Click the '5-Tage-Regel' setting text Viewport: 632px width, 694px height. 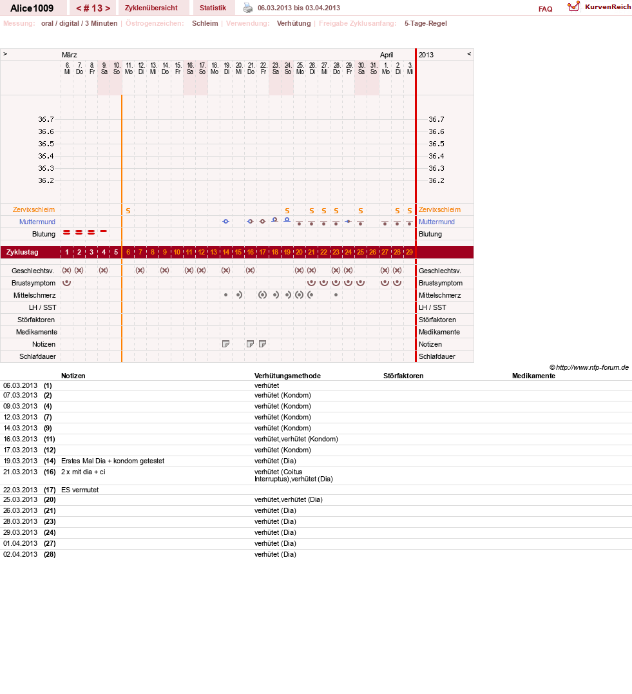pos(426,23)
